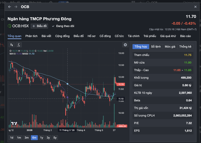Open the Hồ sơ tab
Viewport: 201px width, 143px height.
click(x=92, y=36)
